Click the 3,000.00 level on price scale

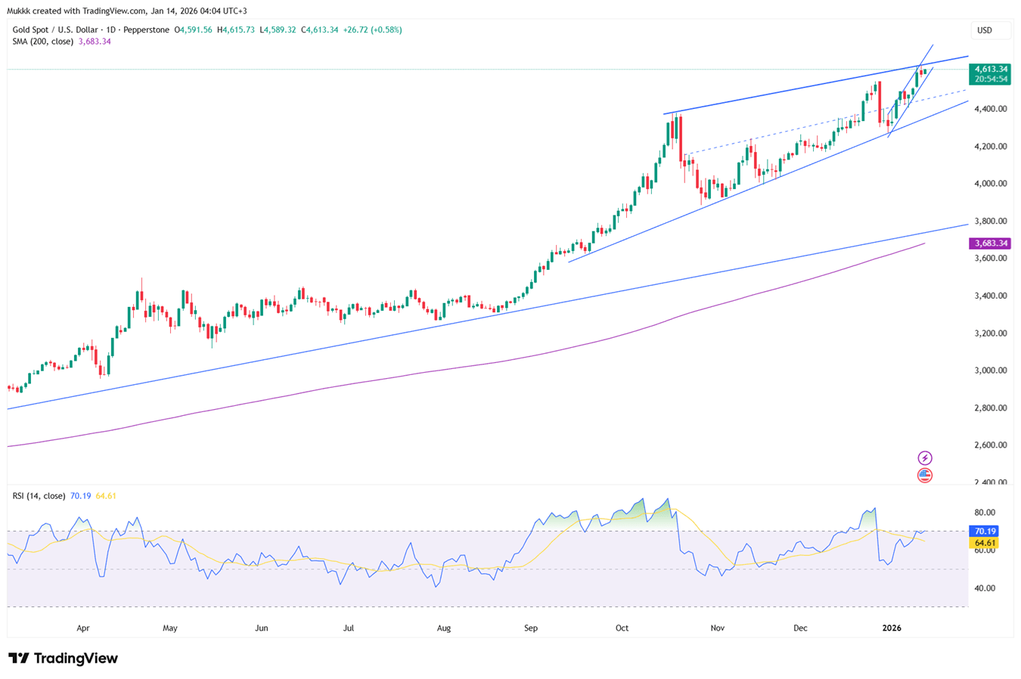tap(990, 371)
